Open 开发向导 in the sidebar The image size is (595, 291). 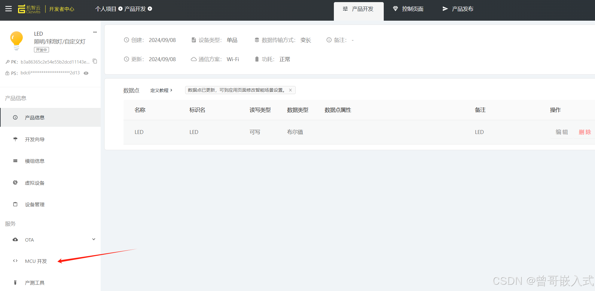(x=50, y=139)
